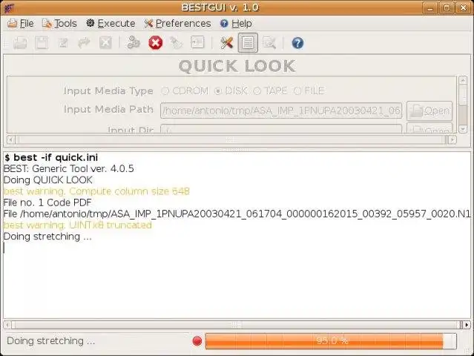
Task: Click the 'UINTx8 truncated' warning line
Action: click(77, 225)
